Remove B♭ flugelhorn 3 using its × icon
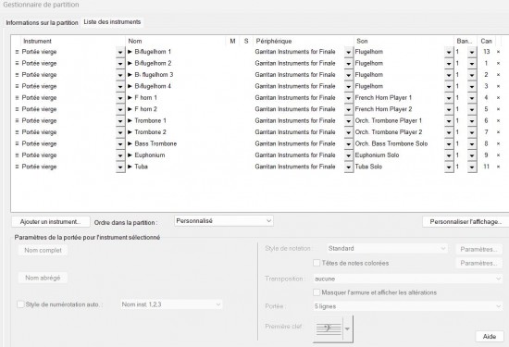The width and height of the screenshot is (509, 347). point(498,75)
